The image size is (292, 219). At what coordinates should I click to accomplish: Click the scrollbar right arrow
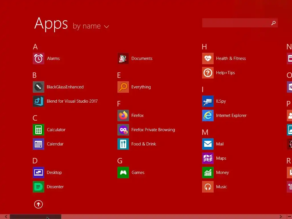click(281, 217)
